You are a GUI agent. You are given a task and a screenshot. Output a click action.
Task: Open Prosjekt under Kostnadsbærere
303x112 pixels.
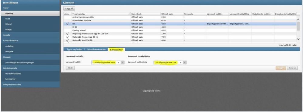30,52
